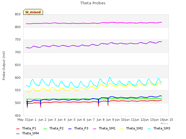
Task: Click the SI_mixed annotation label
Action: (33, 12)
